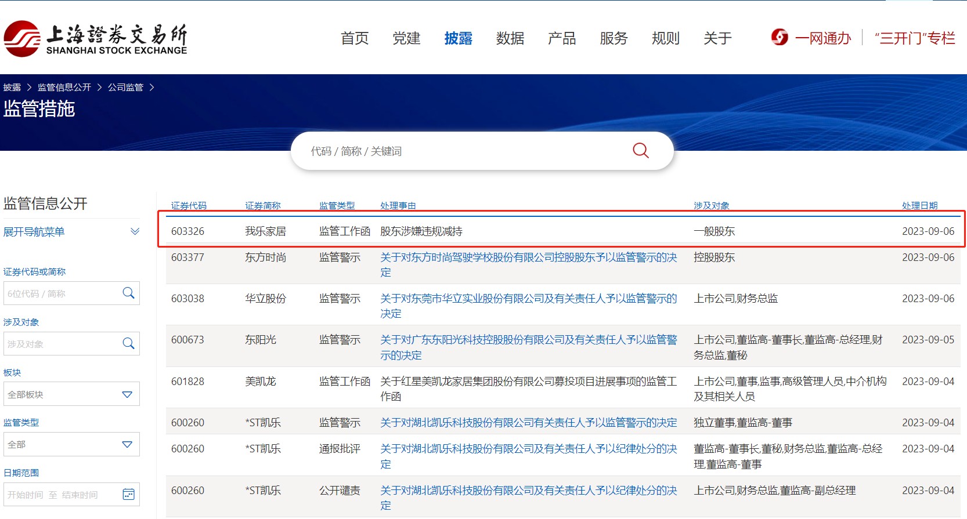The image size is (967, 519).
Task: Click the 披露 breadcrumb
Action: click(x=12, y=88)
